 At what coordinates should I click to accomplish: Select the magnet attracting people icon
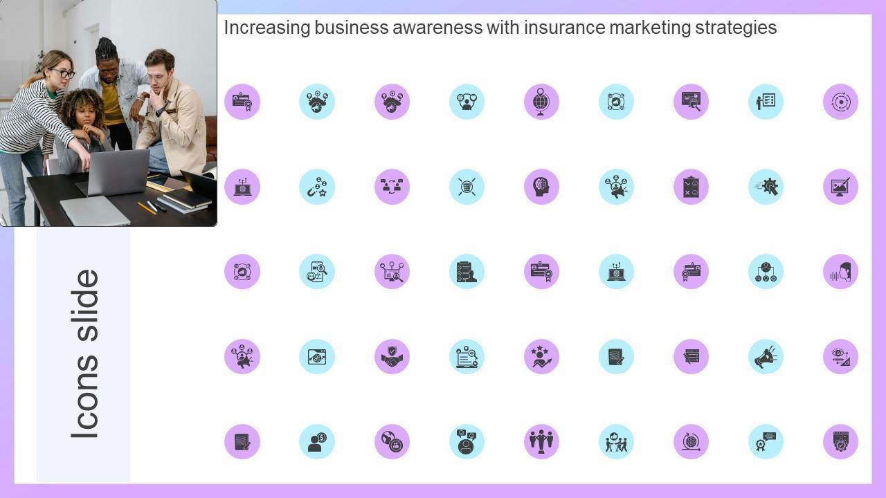coord(317,187)
